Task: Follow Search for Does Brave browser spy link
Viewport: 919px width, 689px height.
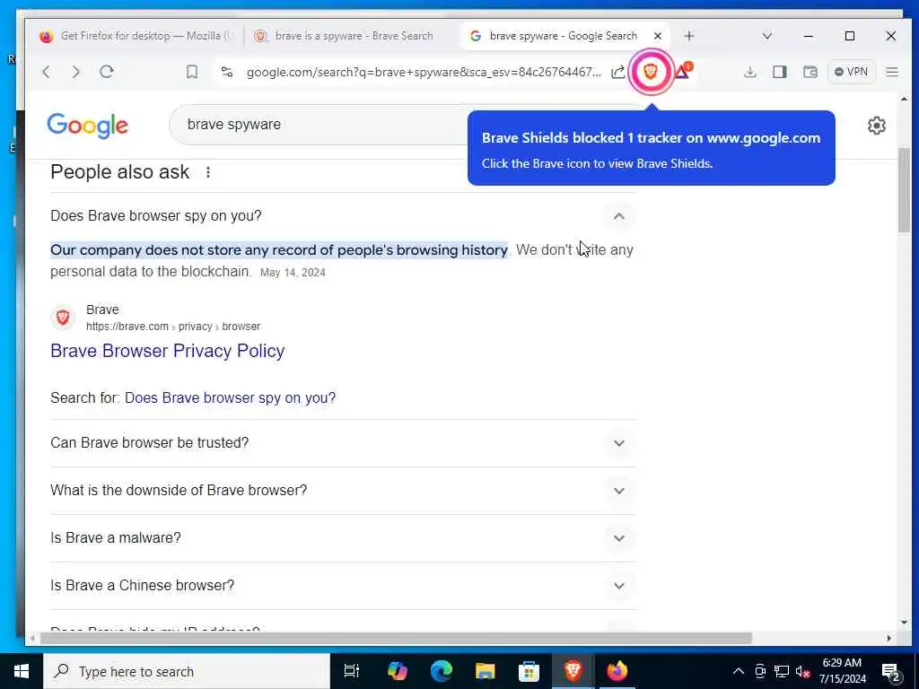Action: [x=231, y=397]
